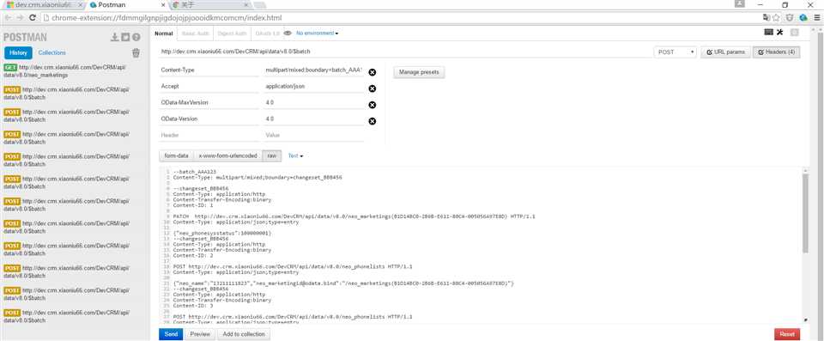824x341 pixels.
Task: Click the Manage presets button
Action: (419, 72)
